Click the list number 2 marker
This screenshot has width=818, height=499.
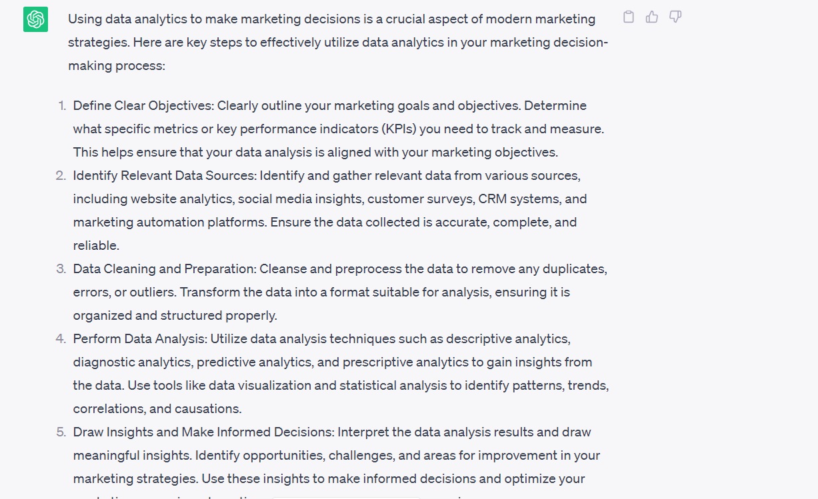tap(61, 176)
